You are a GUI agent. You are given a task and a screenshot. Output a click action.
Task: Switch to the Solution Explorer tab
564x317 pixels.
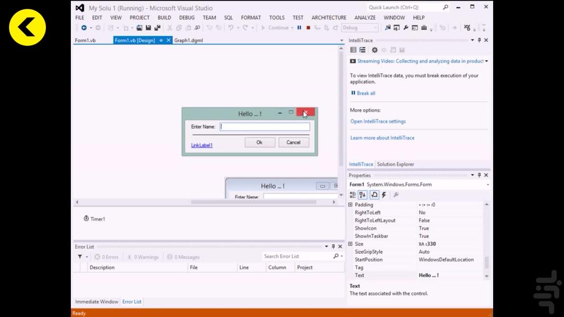click(395, 164)
